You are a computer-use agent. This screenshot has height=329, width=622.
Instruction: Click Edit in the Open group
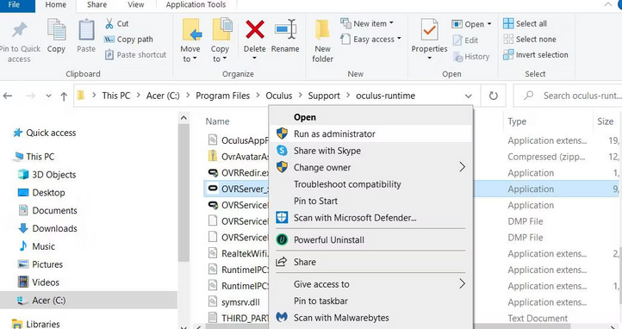(466, 40)
